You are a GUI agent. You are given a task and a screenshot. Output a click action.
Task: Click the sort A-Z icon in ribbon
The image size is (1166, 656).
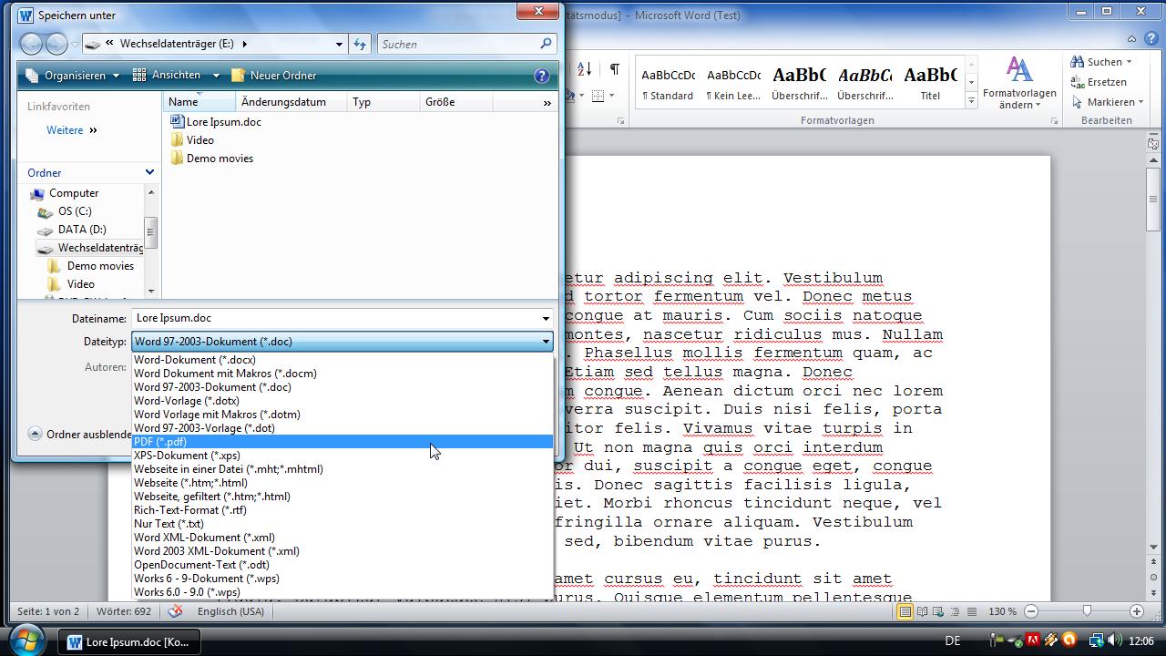coord(584,69)
